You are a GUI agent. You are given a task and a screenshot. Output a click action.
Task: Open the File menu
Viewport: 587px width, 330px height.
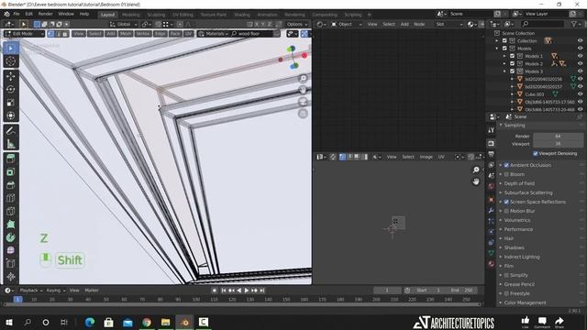(17, 15)
